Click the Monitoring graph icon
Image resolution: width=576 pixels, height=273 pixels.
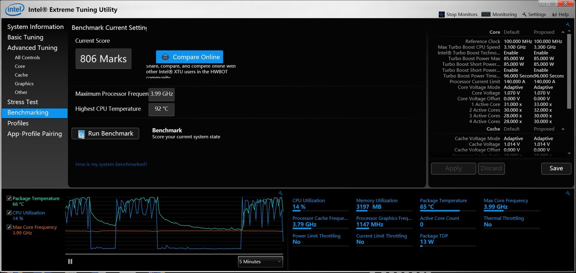point(486,14)
